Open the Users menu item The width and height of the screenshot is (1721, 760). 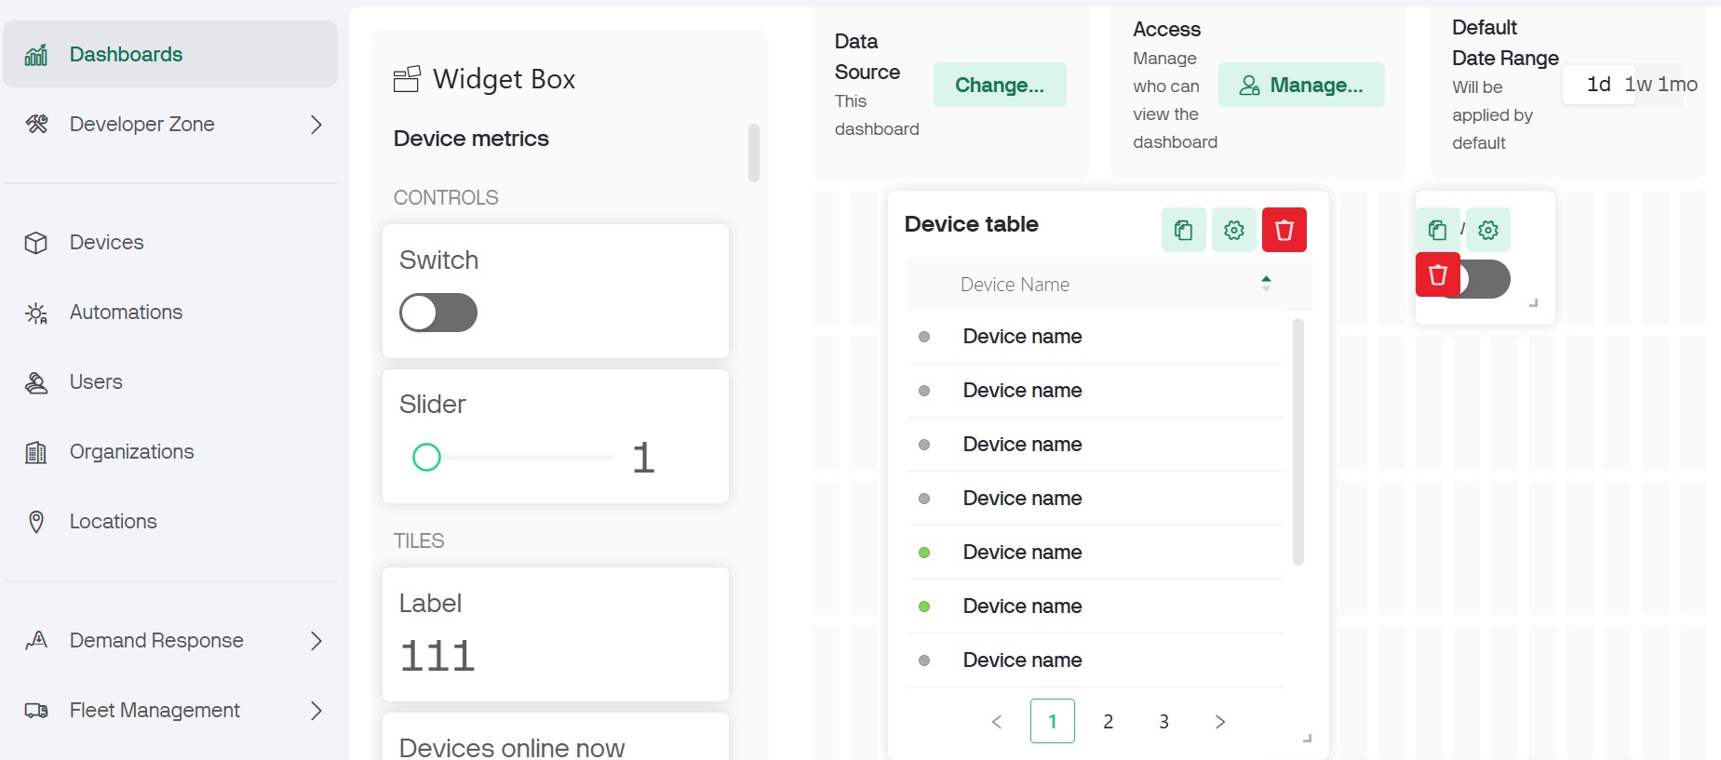[x=170, y=382]
